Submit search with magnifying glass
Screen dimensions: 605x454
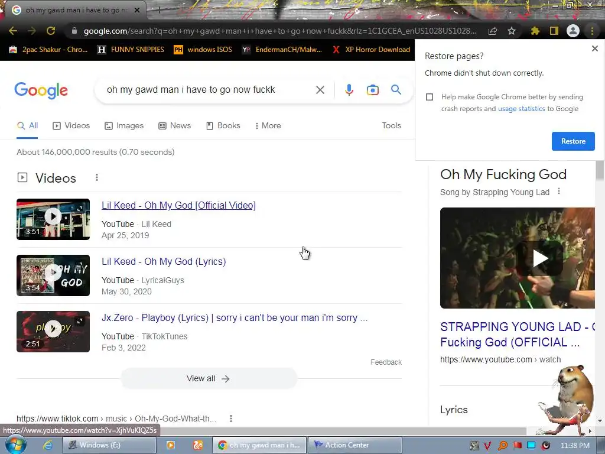point(396,90)
